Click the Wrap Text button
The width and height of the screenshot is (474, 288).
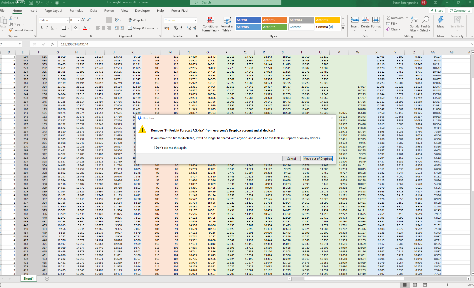pyautogui.click(x=137, y=20)
